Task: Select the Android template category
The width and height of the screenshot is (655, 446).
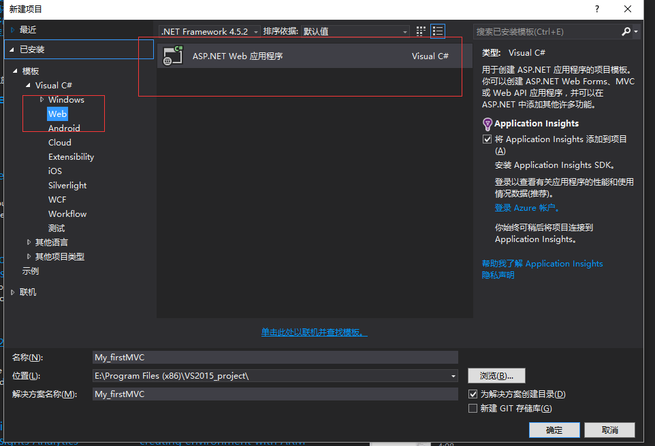Action: (64, 128)
